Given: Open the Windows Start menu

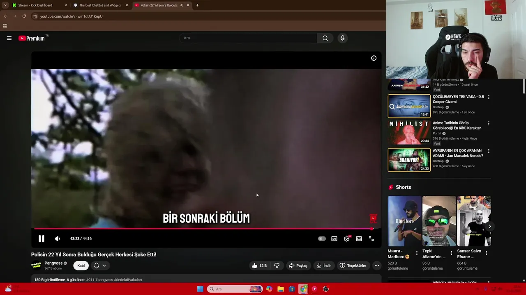Looking at the screenshot, I should pyautogui.click(x=200, y=289).
